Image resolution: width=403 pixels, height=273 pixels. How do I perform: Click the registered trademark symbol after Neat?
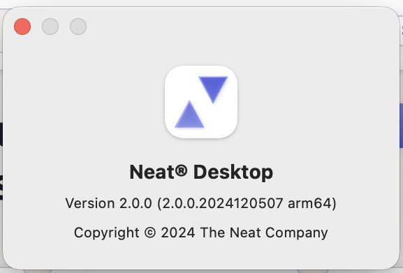[182, 170]
